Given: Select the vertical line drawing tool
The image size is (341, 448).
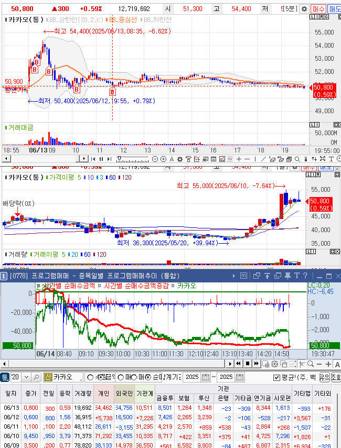Looking at the screenshot, I should 255,159.
